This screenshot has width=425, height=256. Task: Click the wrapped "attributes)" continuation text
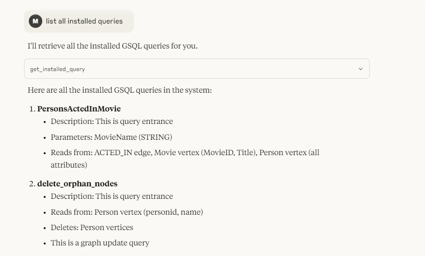(69, 165)
